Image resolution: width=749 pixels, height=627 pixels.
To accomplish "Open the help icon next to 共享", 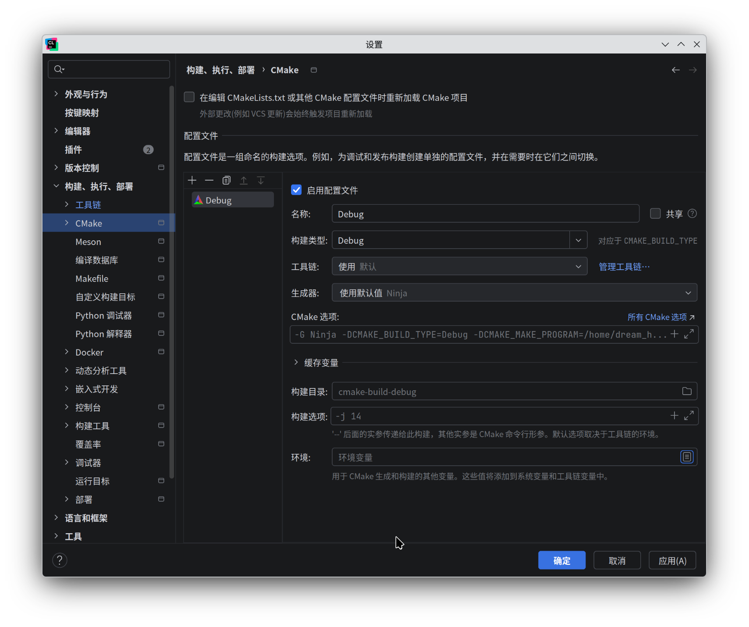I will (x=692, y=214).
